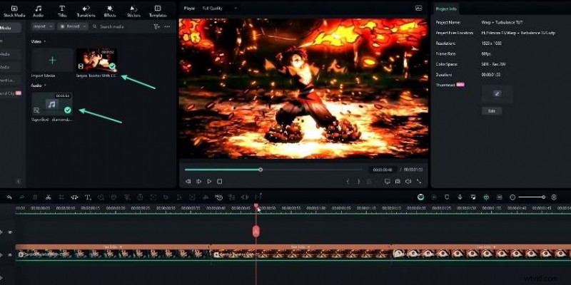
Task: Open the Full Quality playback dropdown
Action: pyautogui.click(x=220, y=8)
